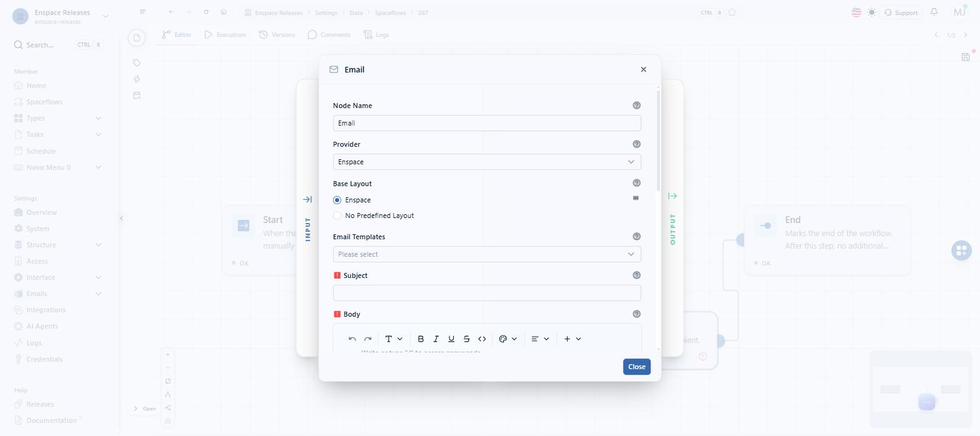The image size is (980, 436).
Task: Toggle underline formatting in Body
Action: click(x=451, y=339)
